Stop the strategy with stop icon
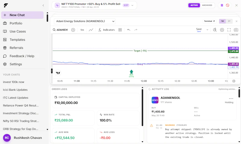 228,5
